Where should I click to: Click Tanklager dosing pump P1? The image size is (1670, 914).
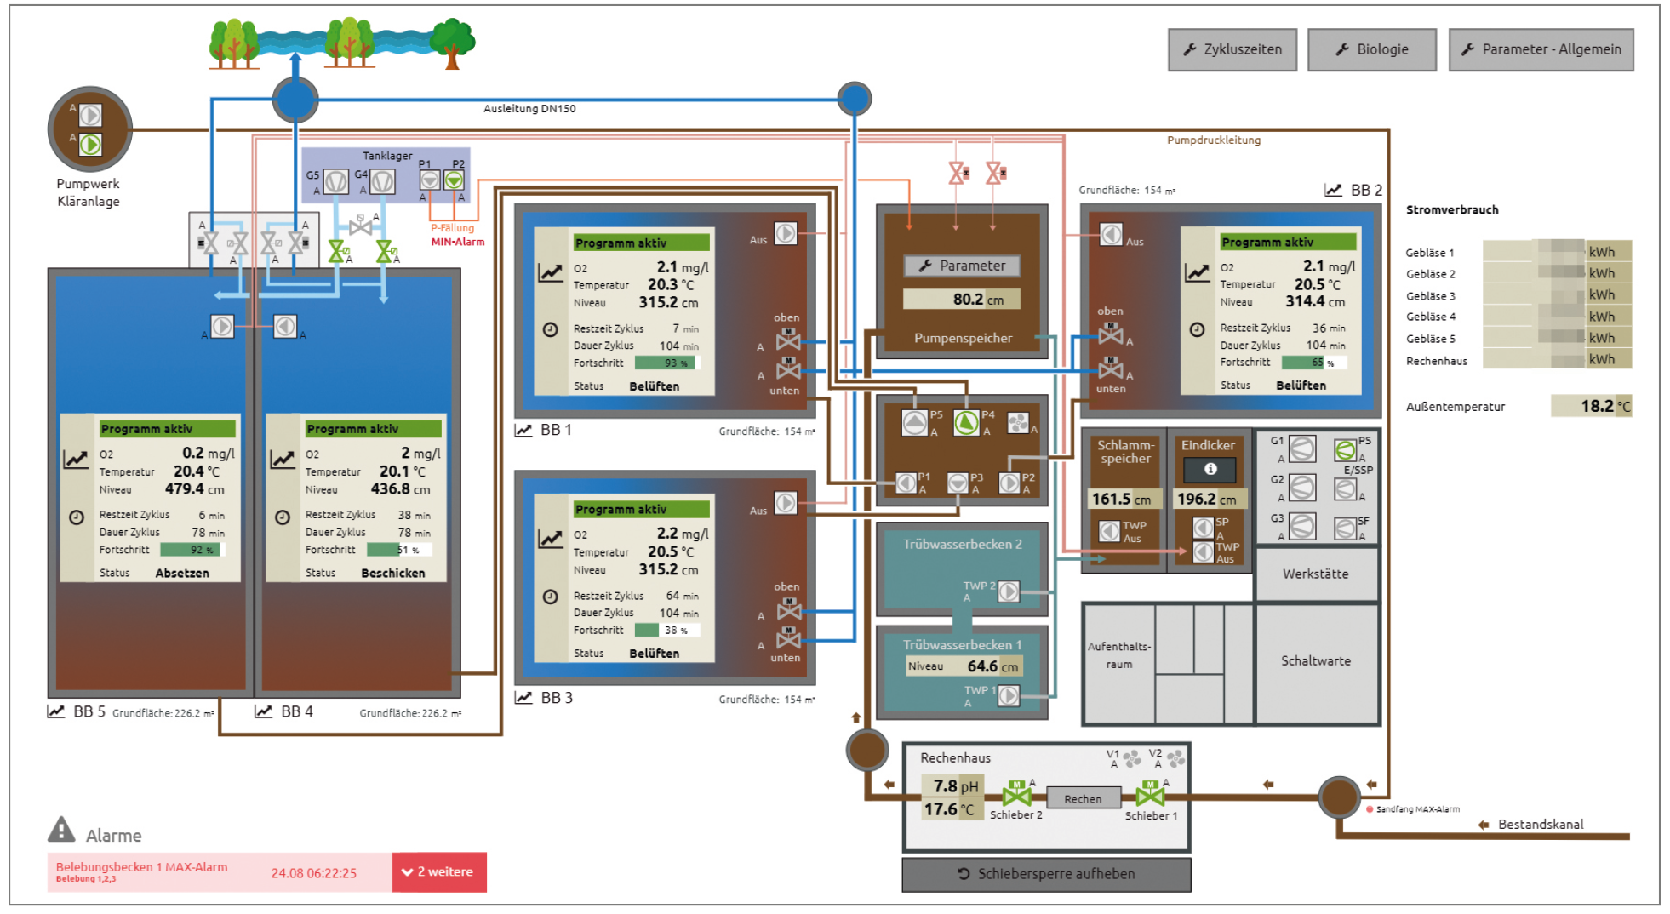tap(430, 180)
